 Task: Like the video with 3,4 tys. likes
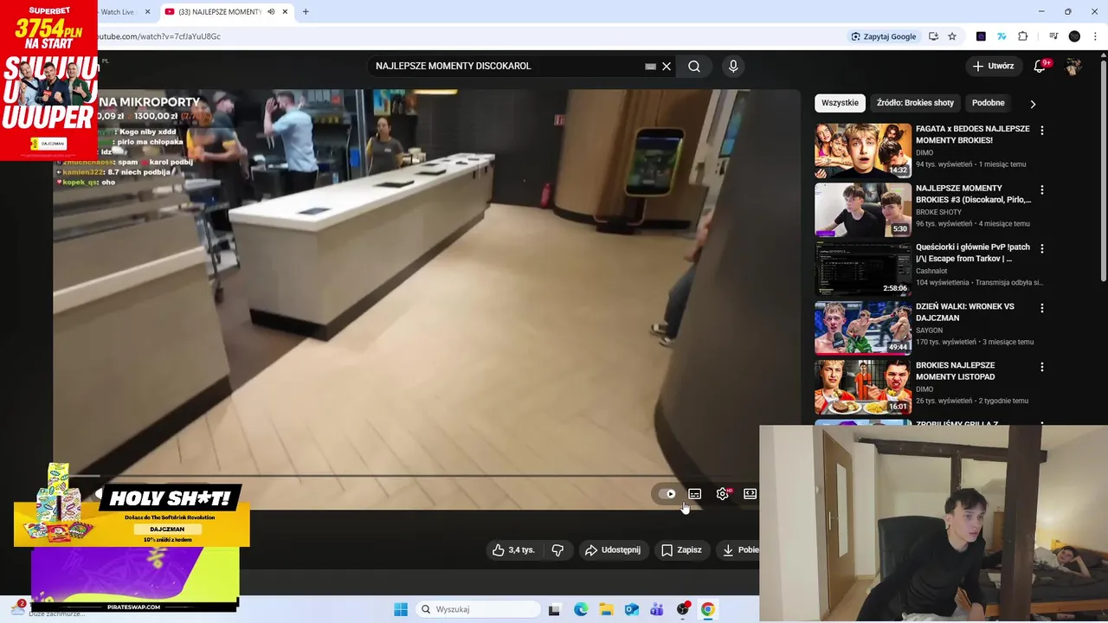513,549
